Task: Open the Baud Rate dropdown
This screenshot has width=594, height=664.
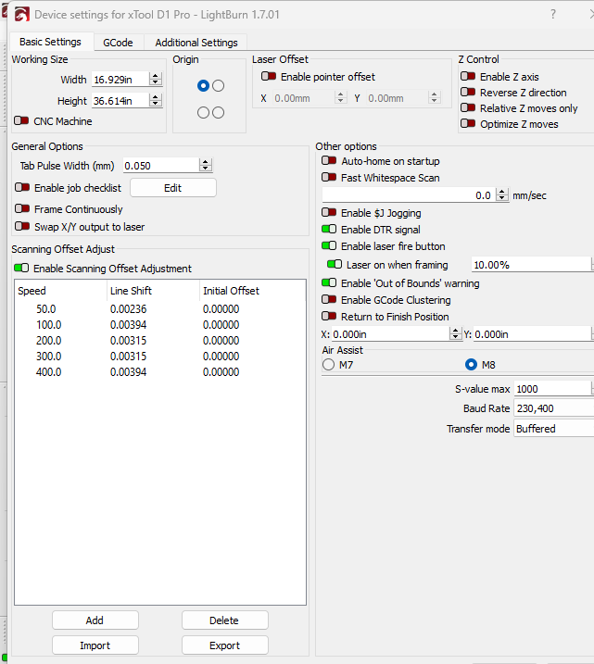Action: point(553,408)
